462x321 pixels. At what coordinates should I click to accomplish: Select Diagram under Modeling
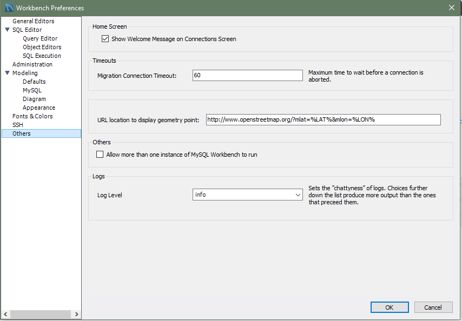[x=34, y=99]
